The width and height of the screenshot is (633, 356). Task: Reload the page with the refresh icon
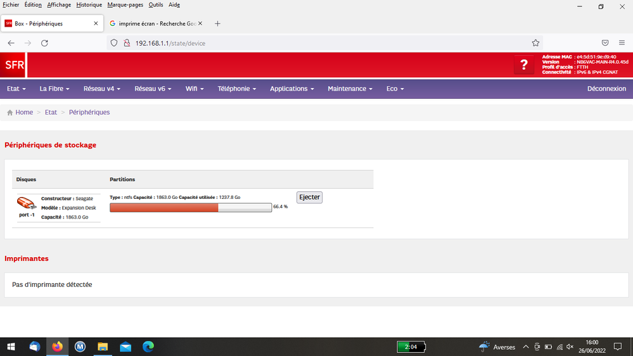tap(44, 43)
